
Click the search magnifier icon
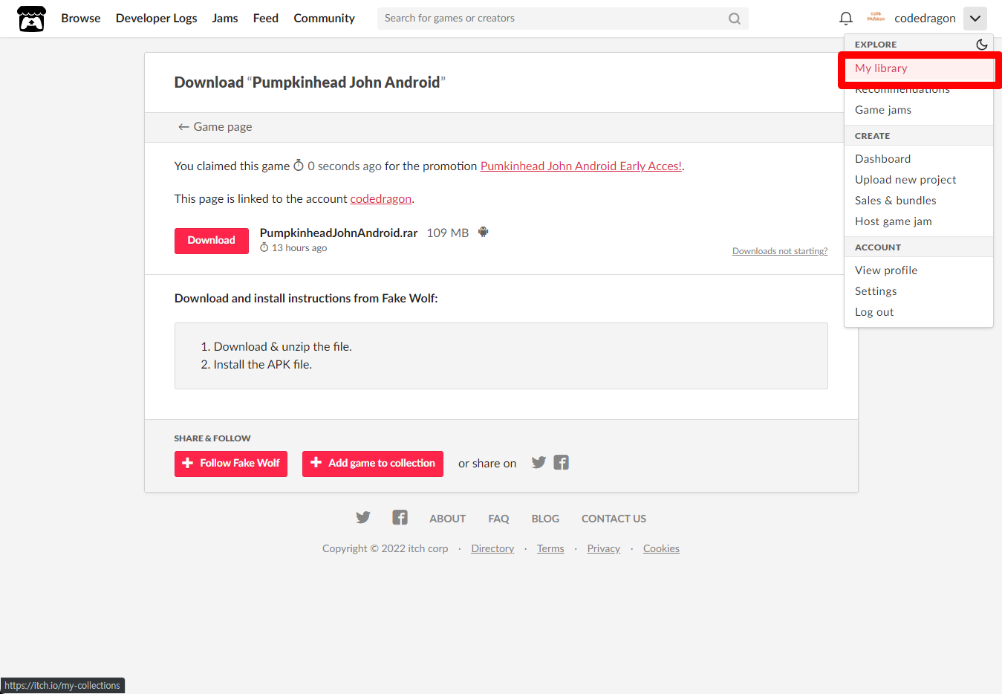click(x=734, y=19)
